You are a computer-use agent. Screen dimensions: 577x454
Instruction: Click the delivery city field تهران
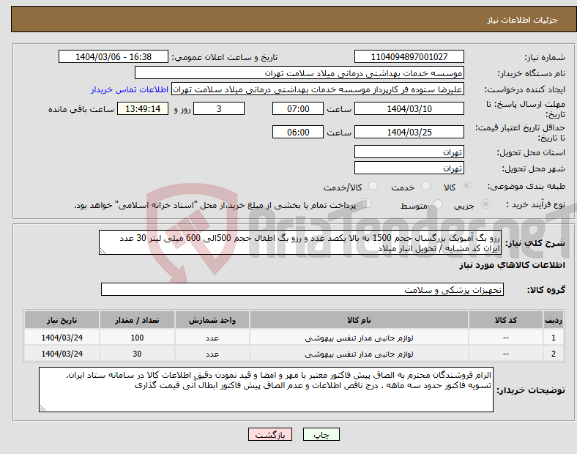click(x=409, y=168)
